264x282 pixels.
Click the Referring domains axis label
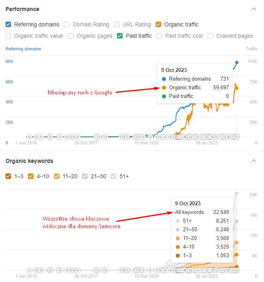pyautogui.click(x=23, y=49)
